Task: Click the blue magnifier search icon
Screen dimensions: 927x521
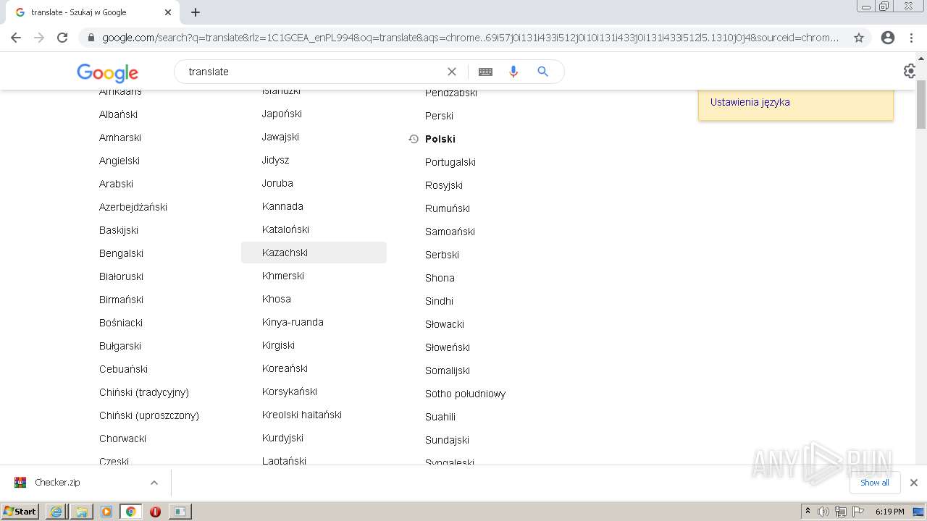Action: (x=542, y=72)
